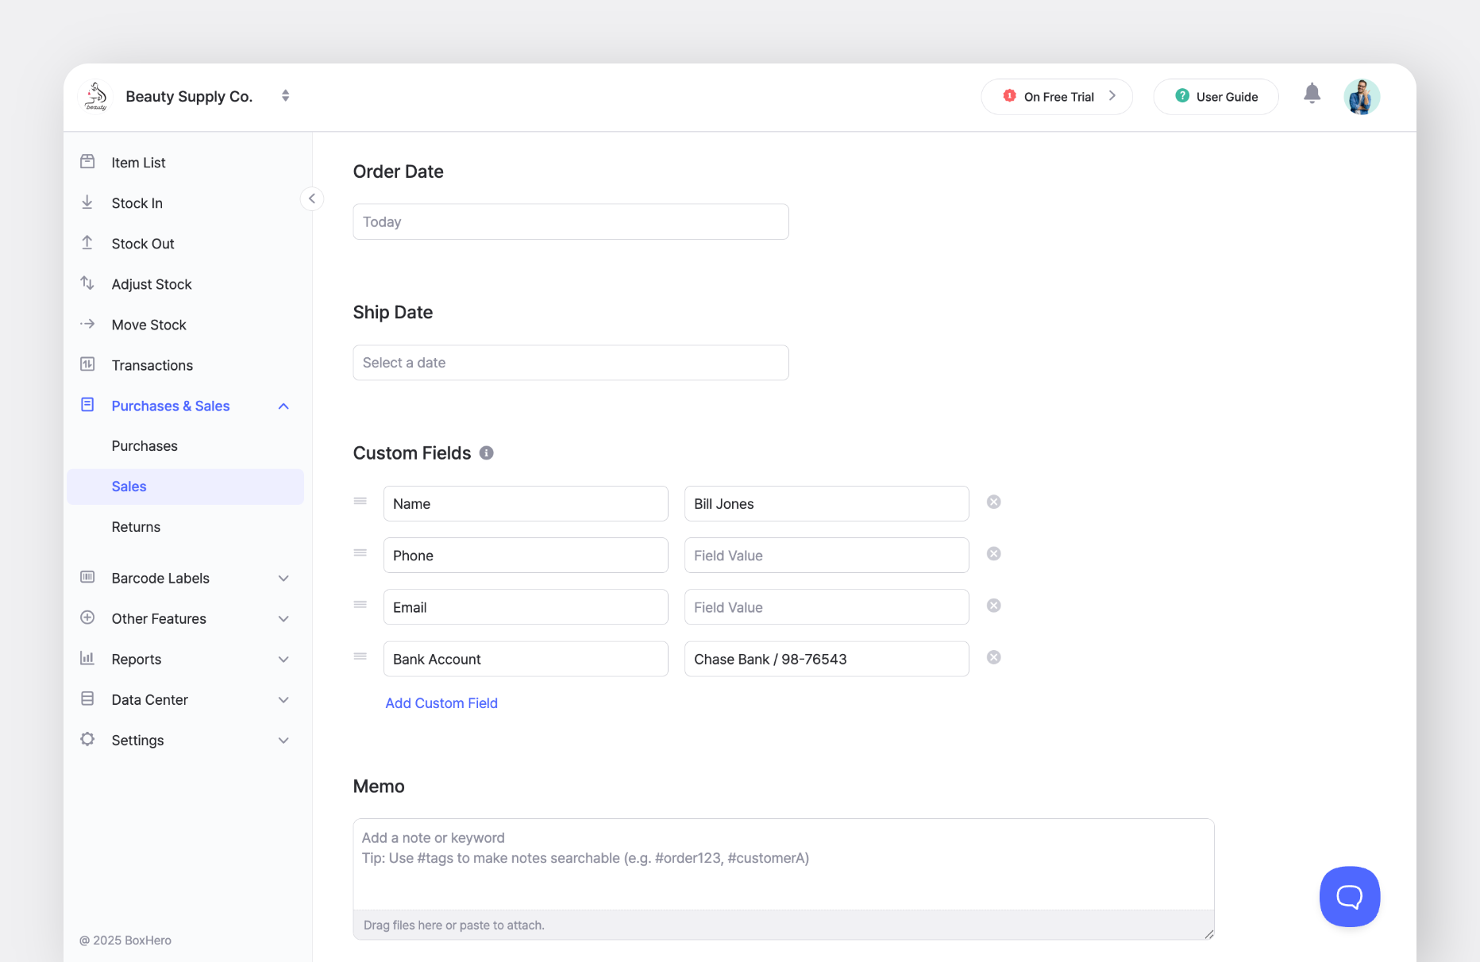Viewport: 1480px width, 962px height.
Task: Expand the Settings section
Action: [283, 741]
